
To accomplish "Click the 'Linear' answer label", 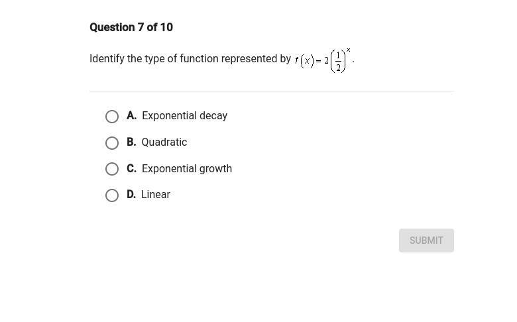I will click(156, 194).
